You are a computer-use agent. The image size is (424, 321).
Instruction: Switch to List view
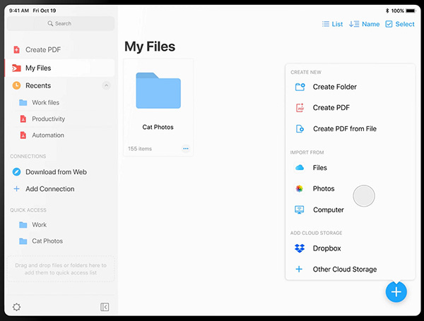click(332, 24)
